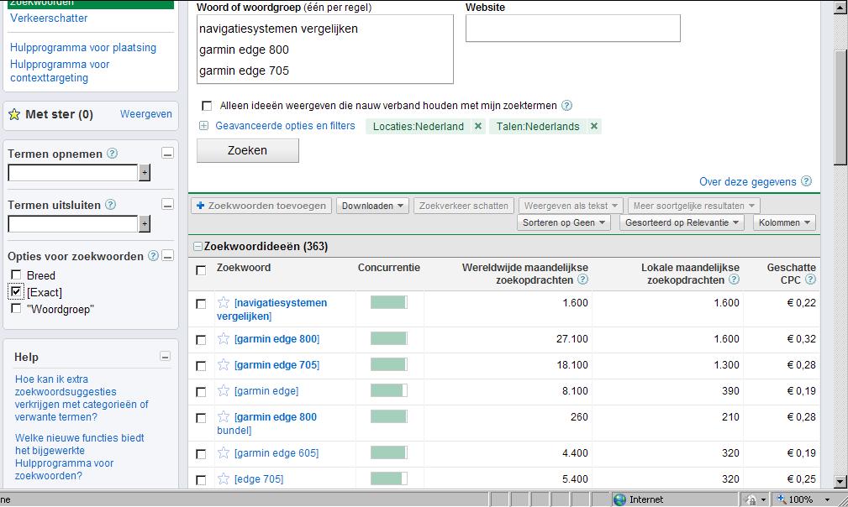Select checkbox for [garmin edge 705] row
Image resolution: width=848 pixels, height=507 pixels.
tap(201, 365)
